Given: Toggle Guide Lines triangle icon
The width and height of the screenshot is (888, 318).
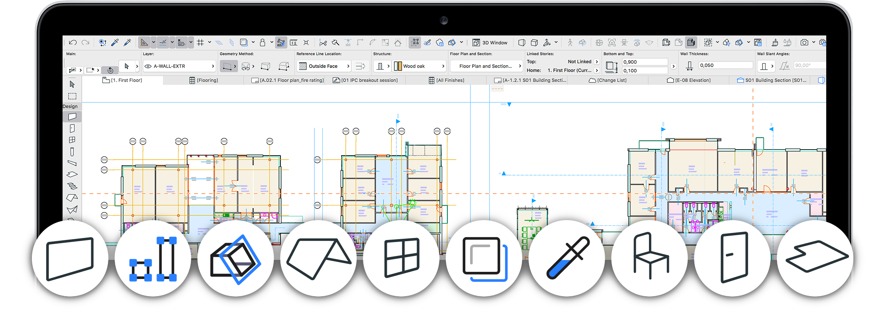Looking at the screenshot, I should [x=144, y=43].
